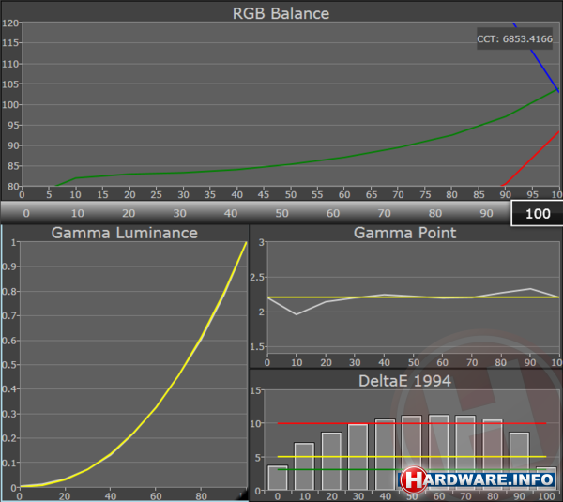Select the 90 grayscale level step
Image resolution: width=563 pixels, height=502 pixels.
tap(486, 213)
